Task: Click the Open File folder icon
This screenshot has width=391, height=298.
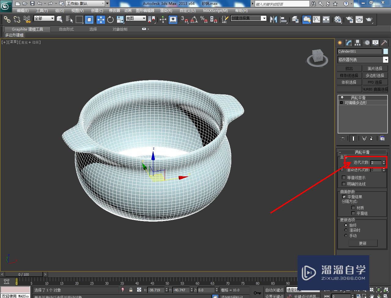Action: (x=25, y=4)
